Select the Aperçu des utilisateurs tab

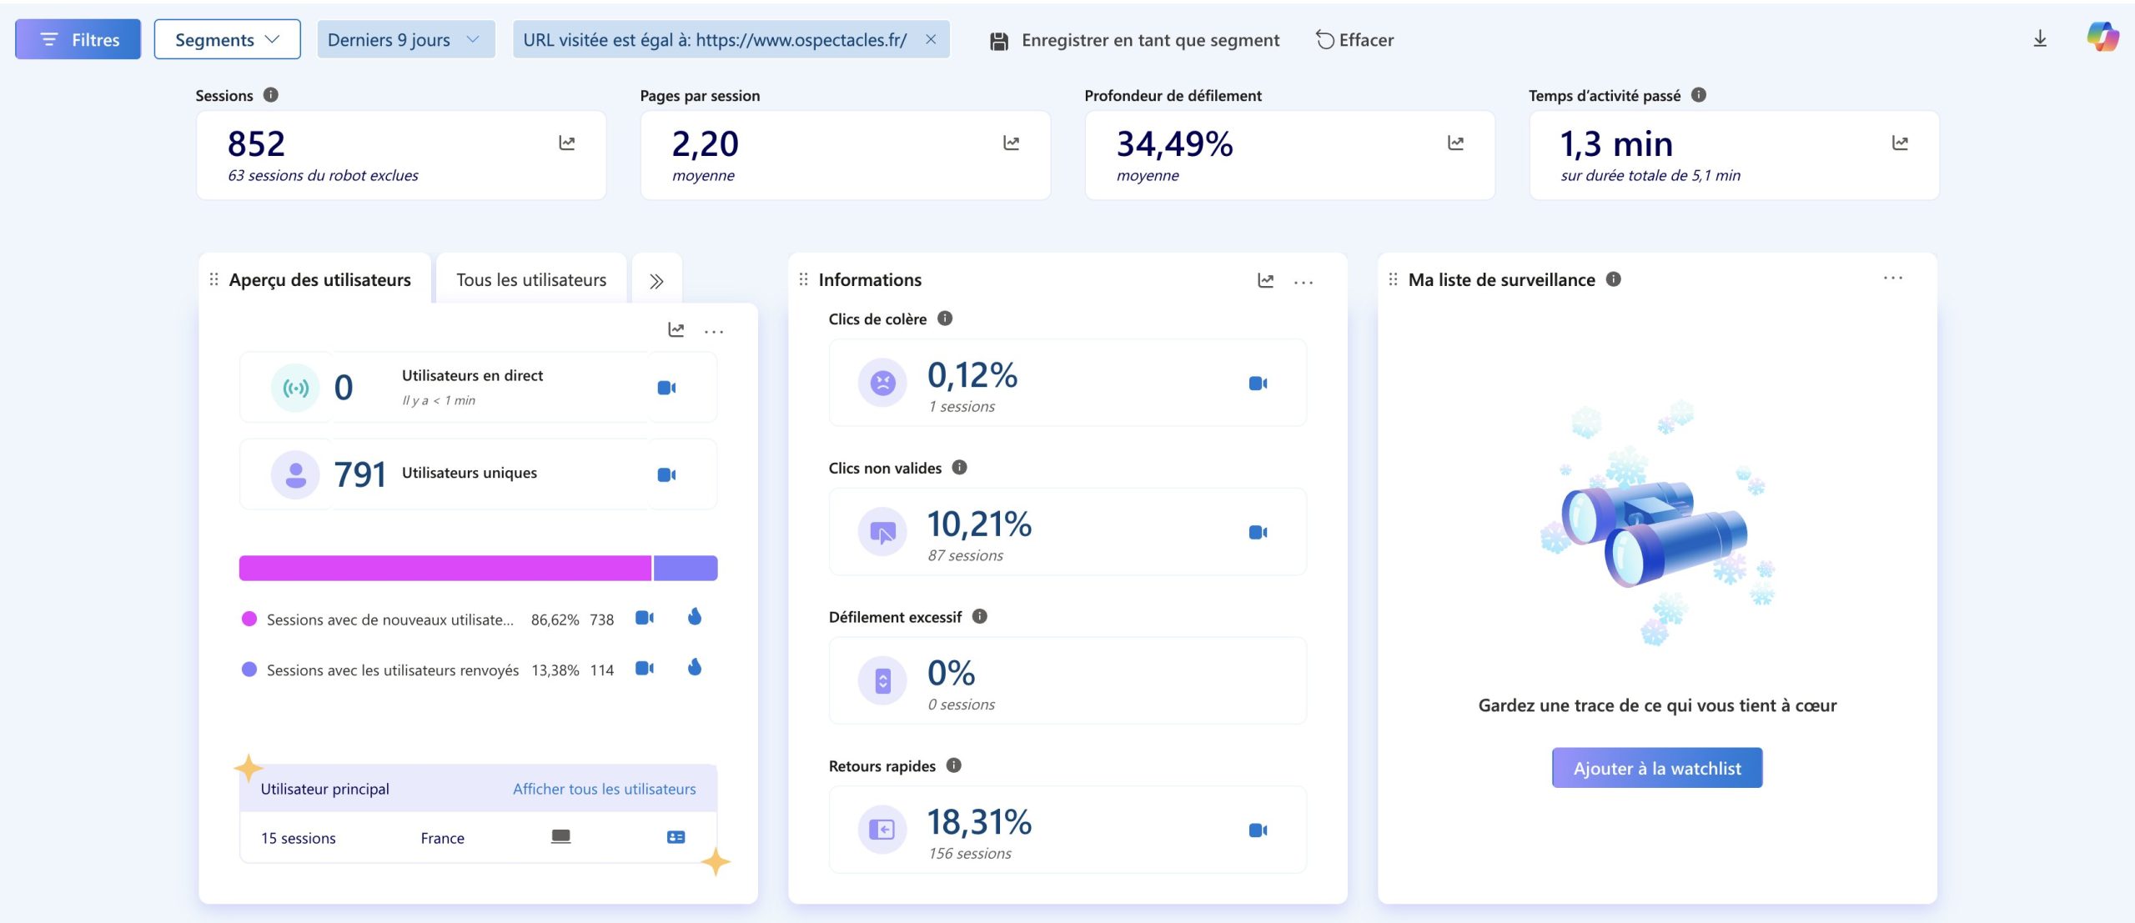[320, 279]
